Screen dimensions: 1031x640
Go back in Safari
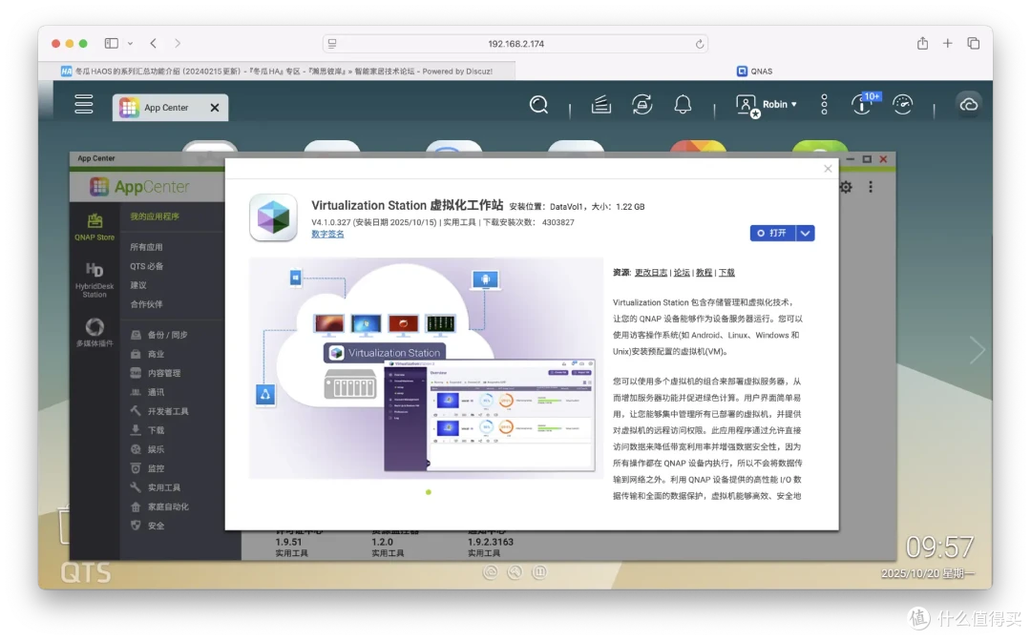tap(153, 43)
